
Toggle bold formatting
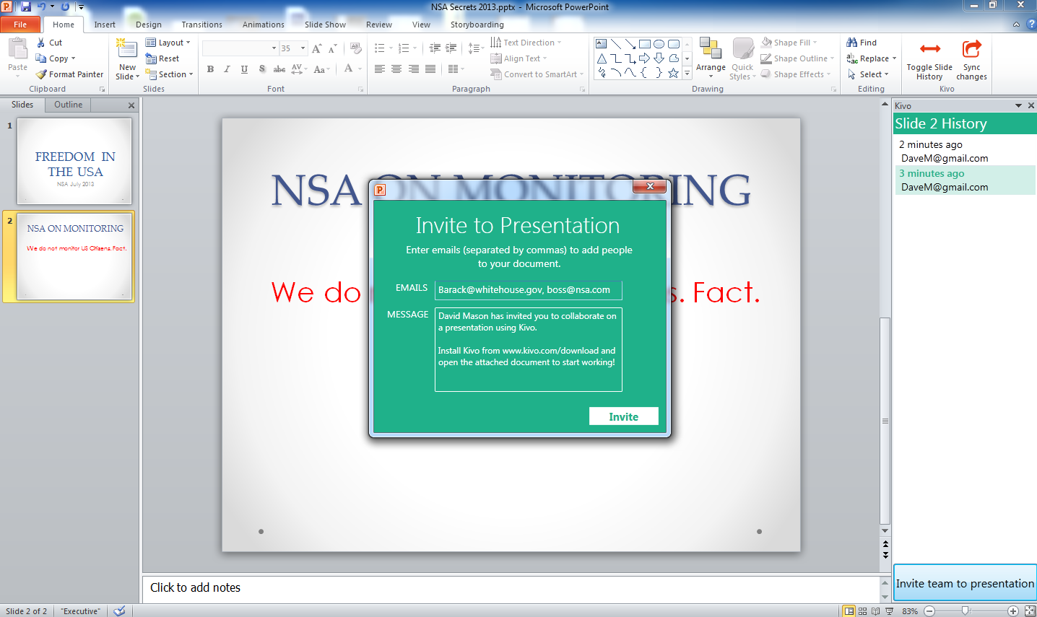tap(210, 69)
